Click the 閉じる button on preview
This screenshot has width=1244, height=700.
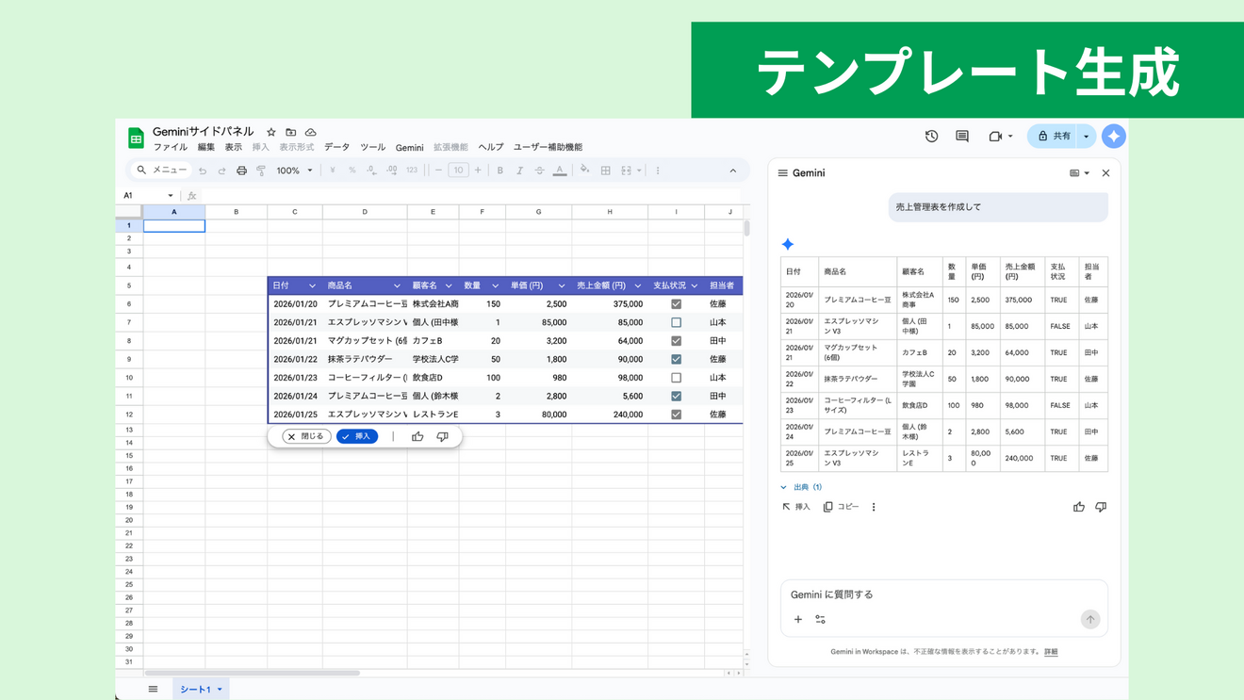pos(306,436)
